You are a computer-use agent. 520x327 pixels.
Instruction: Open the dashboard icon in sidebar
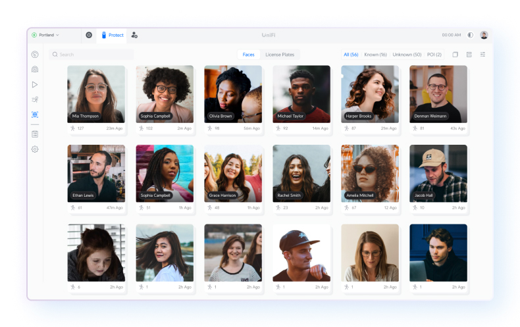pyautogui.click(x=35, y=55)
